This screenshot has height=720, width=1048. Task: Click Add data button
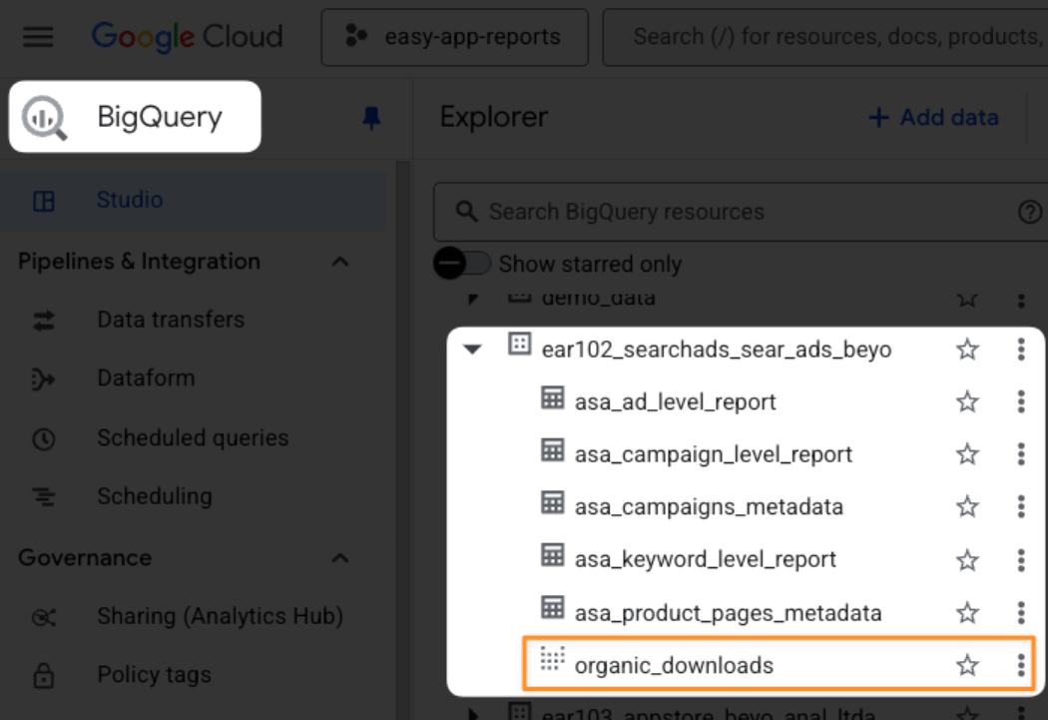click(933, 118)
